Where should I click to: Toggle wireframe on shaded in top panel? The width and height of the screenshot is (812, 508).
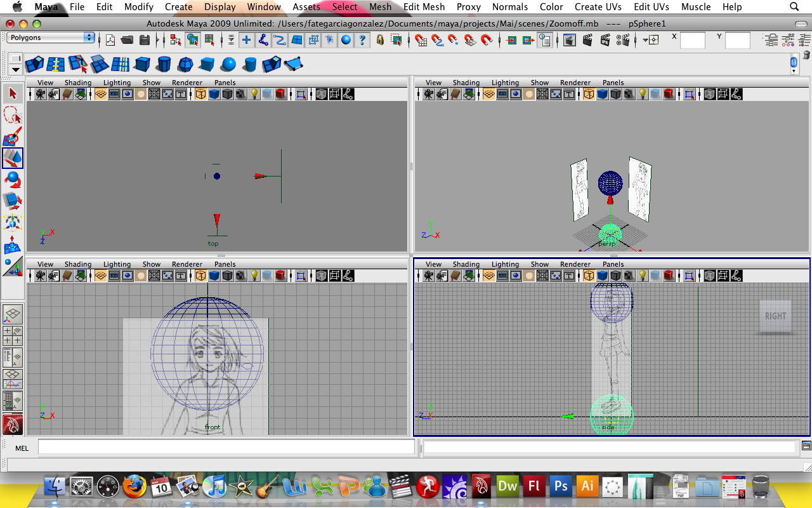(227, 95)
